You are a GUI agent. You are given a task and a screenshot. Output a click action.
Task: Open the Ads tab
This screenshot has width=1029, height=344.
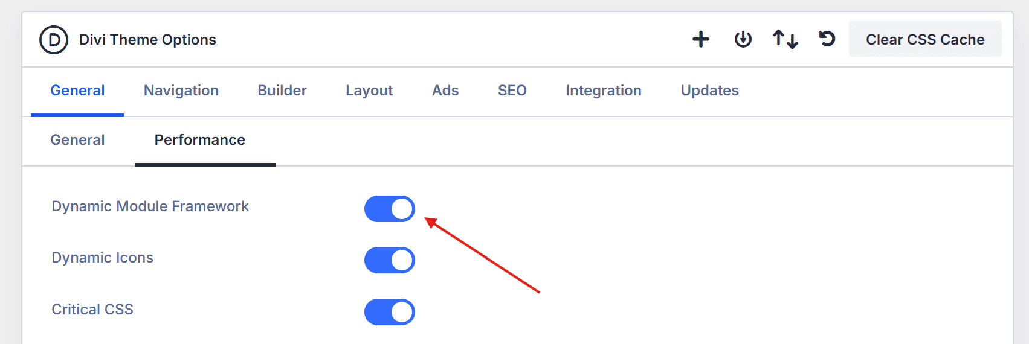[445, 91]
